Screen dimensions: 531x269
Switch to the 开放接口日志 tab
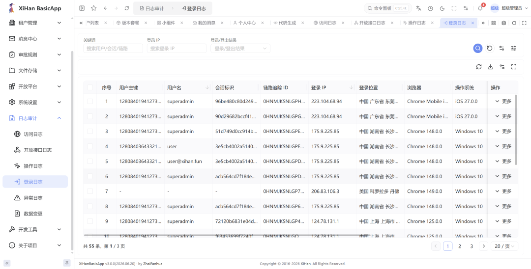pyautogui.click(x=372, y=23)
